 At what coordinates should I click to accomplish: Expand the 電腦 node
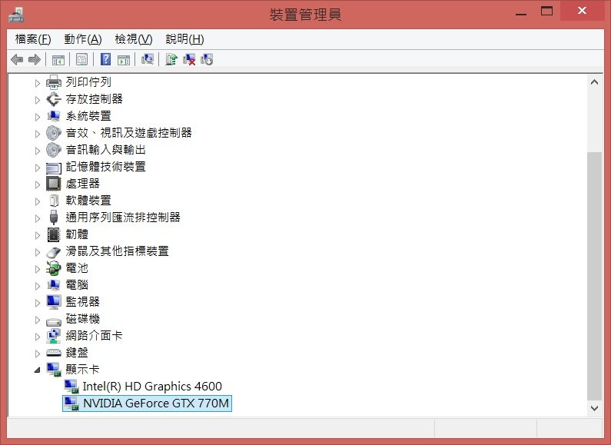38,286
